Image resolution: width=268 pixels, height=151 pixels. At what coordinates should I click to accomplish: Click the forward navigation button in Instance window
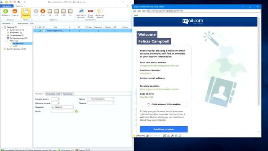139,11
